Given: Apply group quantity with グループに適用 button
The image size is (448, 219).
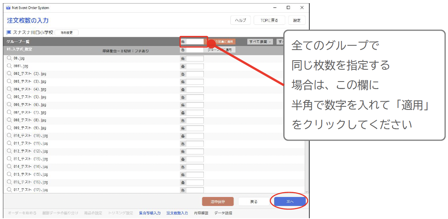Looking at the screenshot, I should [219, 50].
